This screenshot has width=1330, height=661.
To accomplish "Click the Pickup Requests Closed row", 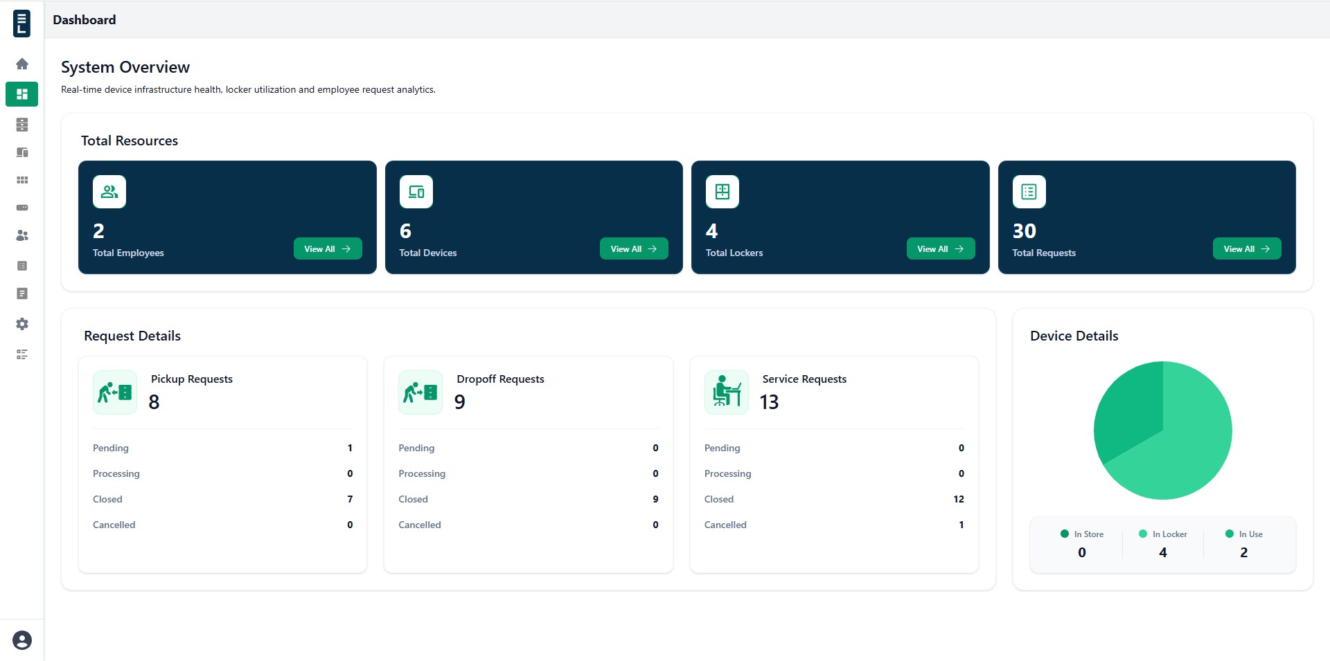I will pos(222,499).
